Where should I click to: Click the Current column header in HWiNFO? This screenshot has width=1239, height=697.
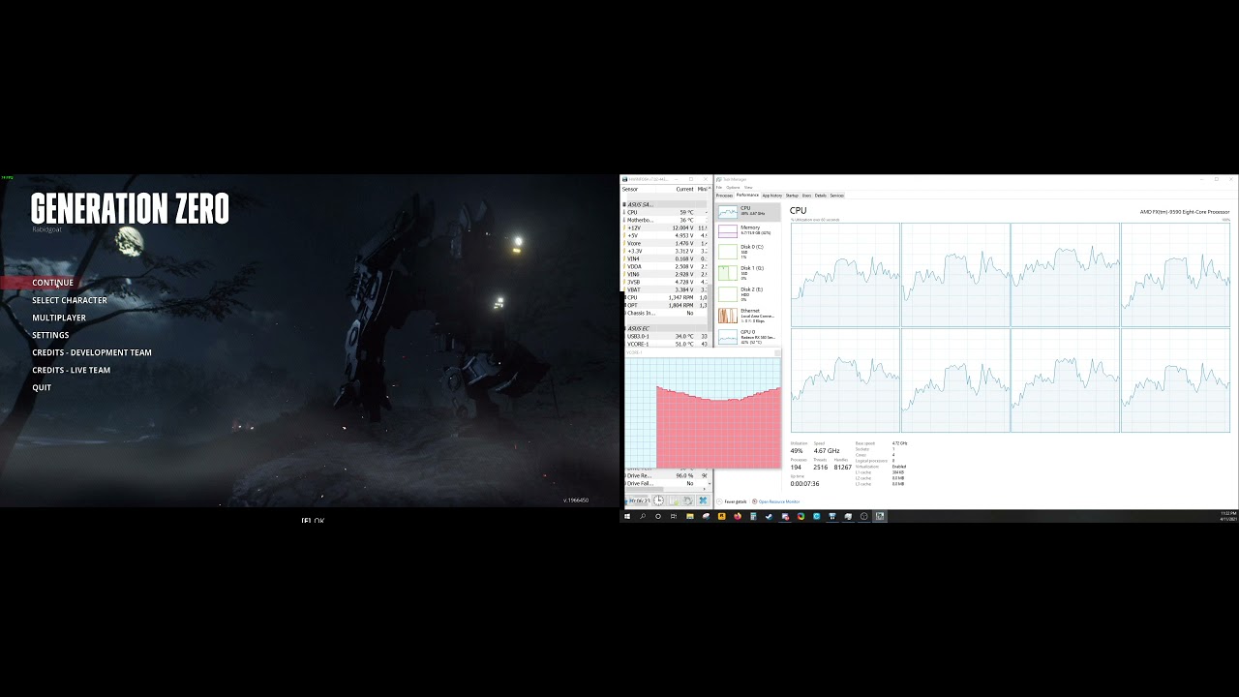click(684, 189)
